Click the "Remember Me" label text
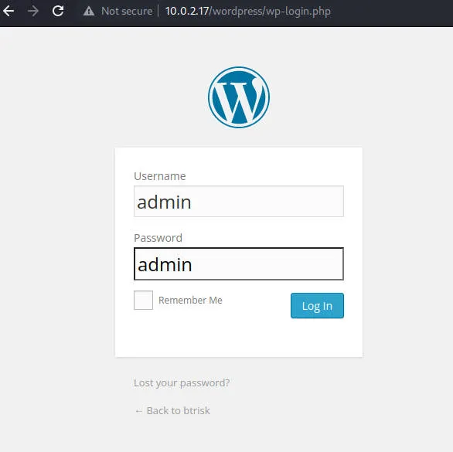This screenshot has height=452, width=453. pyautogui.click(x=190, y=301)
